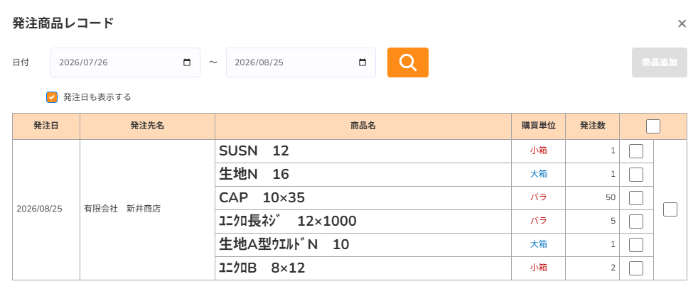
Task: Click the 商品名 column header
Action: coord(363,126)
